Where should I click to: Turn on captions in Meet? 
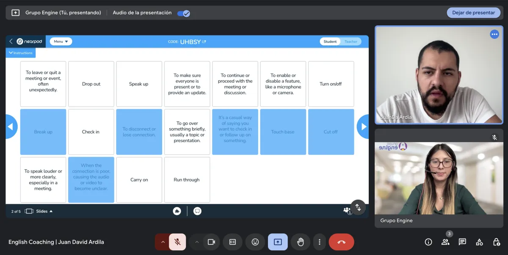point(232,242)
